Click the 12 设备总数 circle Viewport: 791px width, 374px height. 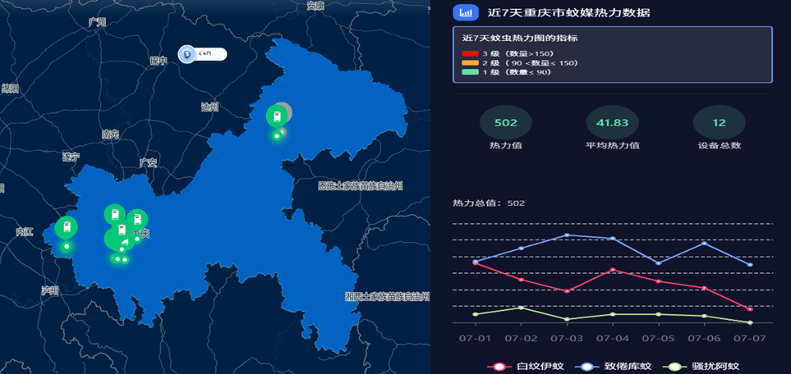click(x=720, y=122)
